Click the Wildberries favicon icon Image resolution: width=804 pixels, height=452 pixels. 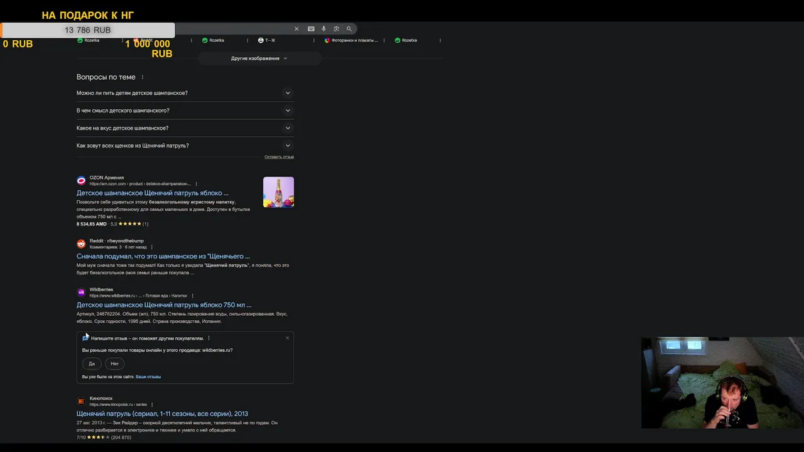coord(81,293)
